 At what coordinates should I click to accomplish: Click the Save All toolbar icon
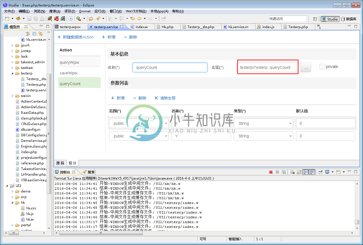(x=36, y=19)
